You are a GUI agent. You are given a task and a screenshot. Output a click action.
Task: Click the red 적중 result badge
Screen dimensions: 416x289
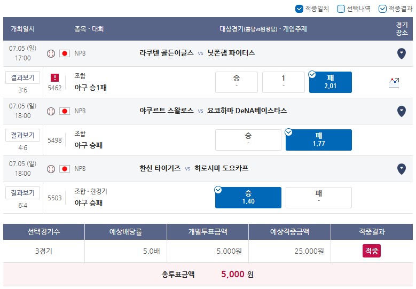[x=372, y=251]
